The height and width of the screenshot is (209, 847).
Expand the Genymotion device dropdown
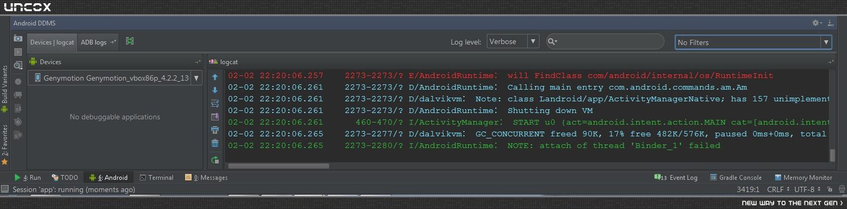[196, 78]
